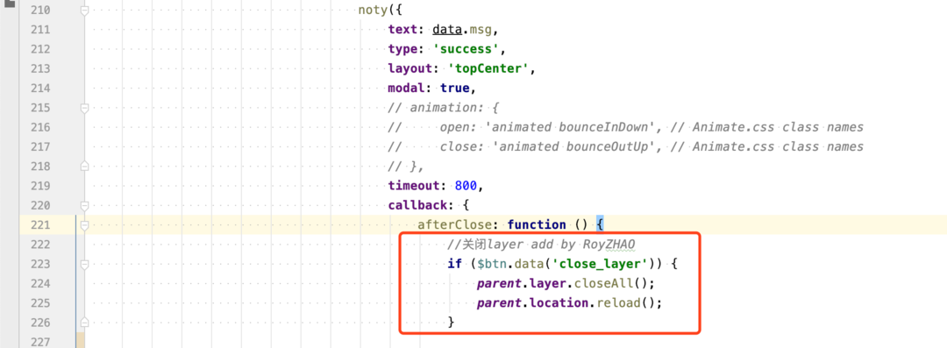The width and height of the screenshot is (947, 348).
Task: Fold the afterClose function on line 221
Action: [84, 224]
